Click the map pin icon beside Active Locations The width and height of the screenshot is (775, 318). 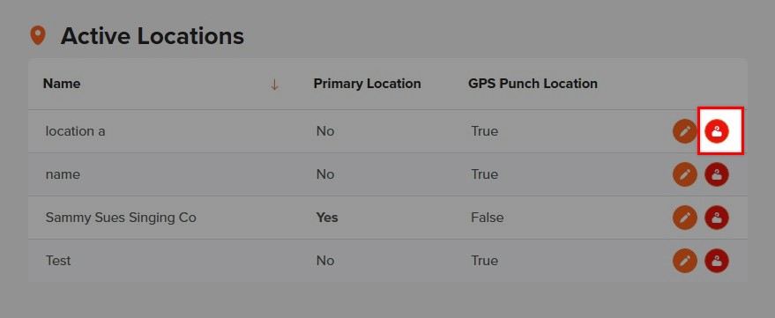click(38, 36)
